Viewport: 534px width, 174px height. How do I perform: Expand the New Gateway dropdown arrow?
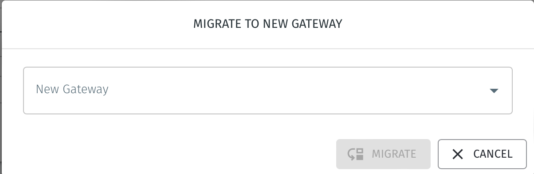[494, 91]
